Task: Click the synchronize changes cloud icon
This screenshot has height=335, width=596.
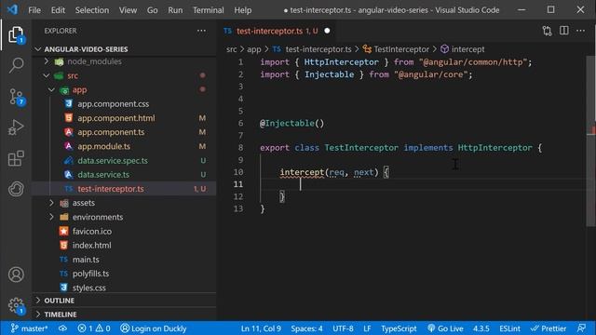Action: coord(62,328)
